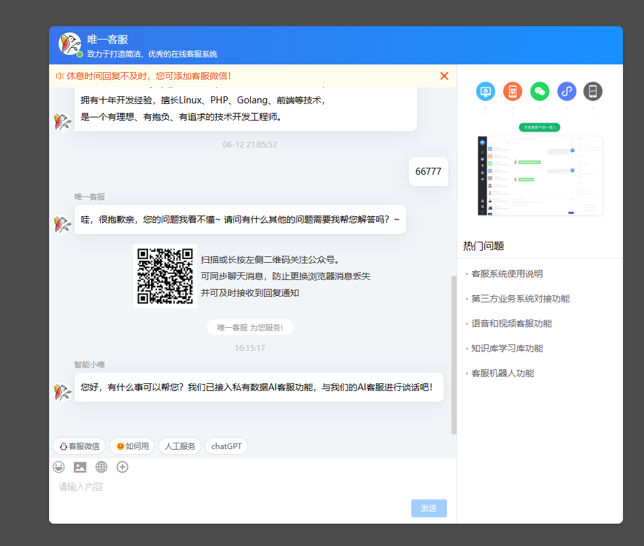The height and width of the screenshot is (546, 644).
Task: Click the header tagline 致力于打造简洁 text
Action: pos(152,54)
